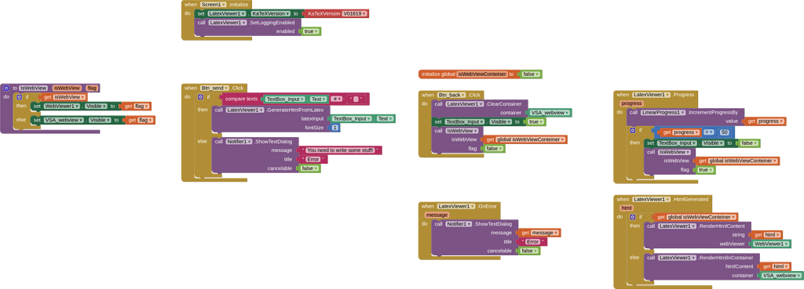The width and height of the screenshot is (804, 289).
Task: Select 'You need to write some stuff!' text
Action: click(340, 150)
